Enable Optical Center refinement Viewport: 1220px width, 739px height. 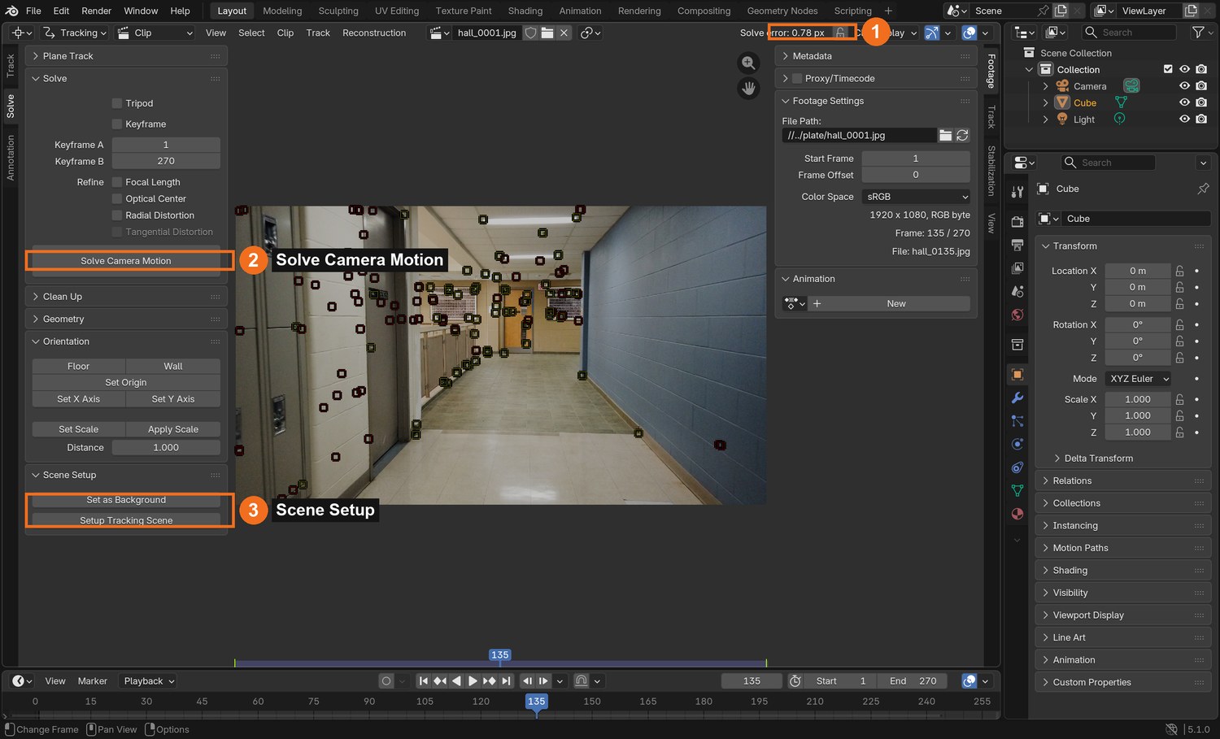coord(117,199)
